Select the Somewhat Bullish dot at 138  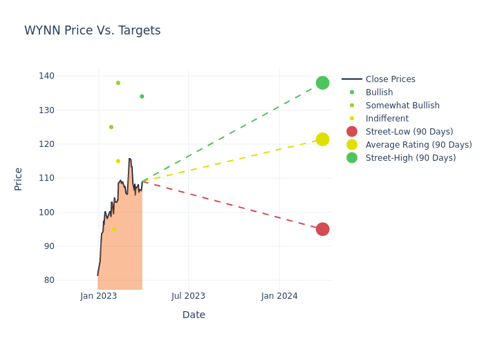118,83
